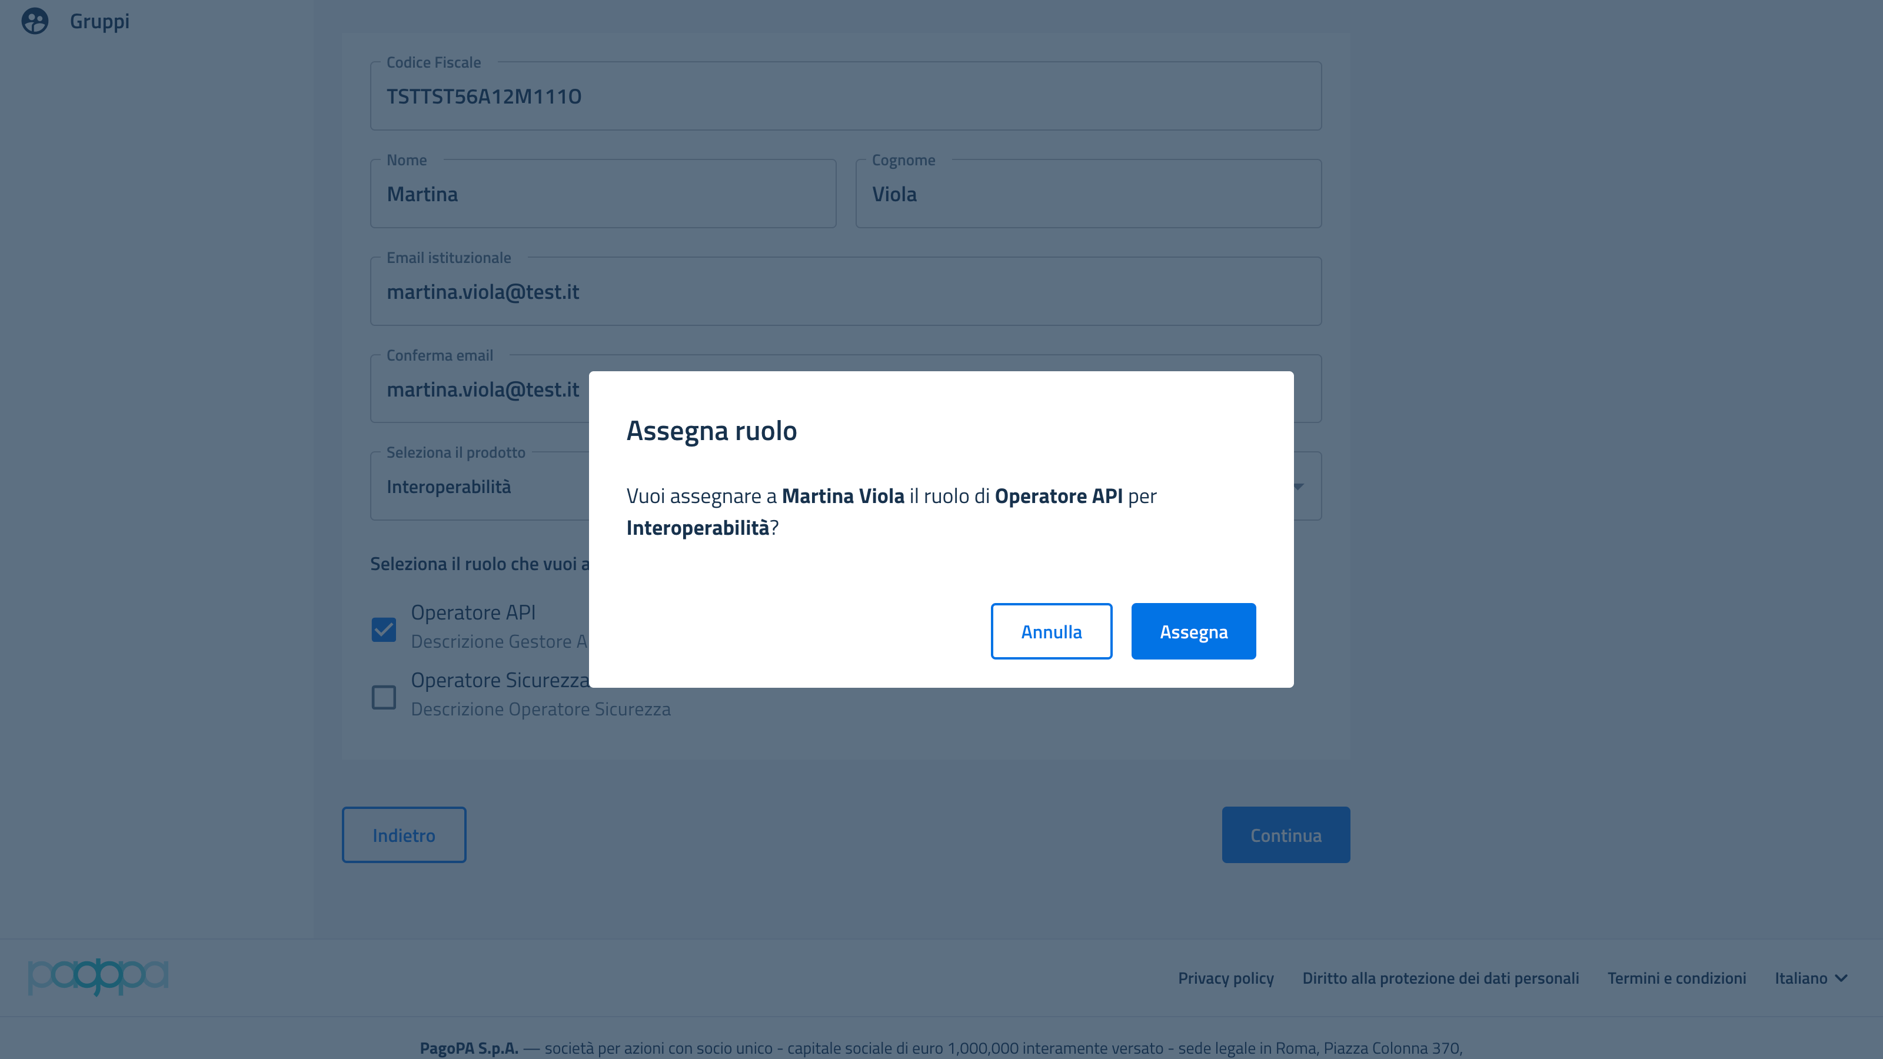Select the Email istituzionale field
Image resolution: width=1883 pixels, height=1059 pixels.
click(x=846, y=291)
